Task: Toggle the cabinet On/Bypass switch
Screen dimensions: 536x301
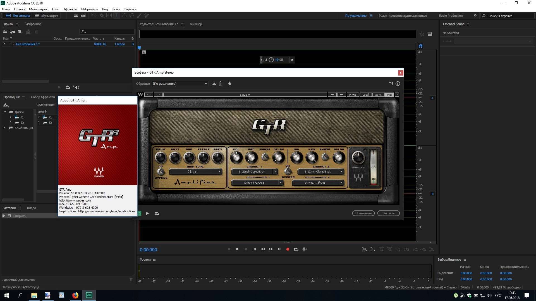Action: (x=288, y=171)
